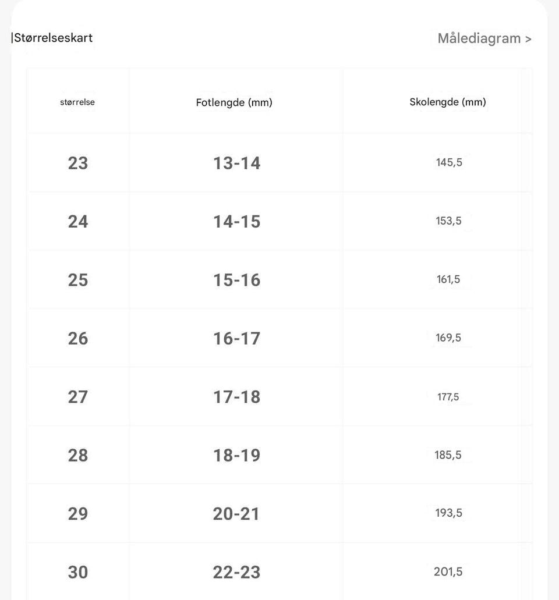
Task: Click foot length 22-23 cell
Action: coord(236,572)
